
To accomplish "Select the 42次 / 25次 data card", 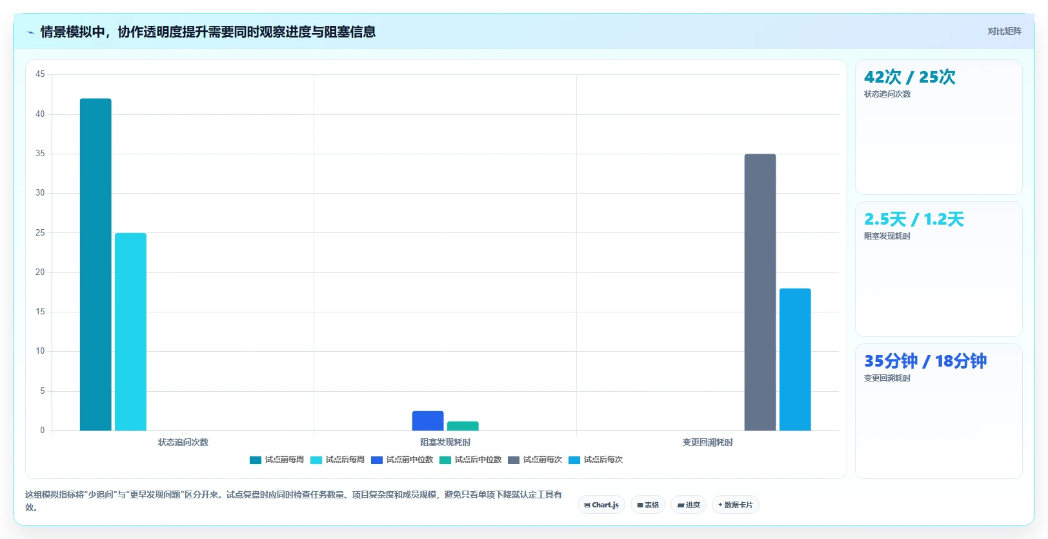I will 938,127.
